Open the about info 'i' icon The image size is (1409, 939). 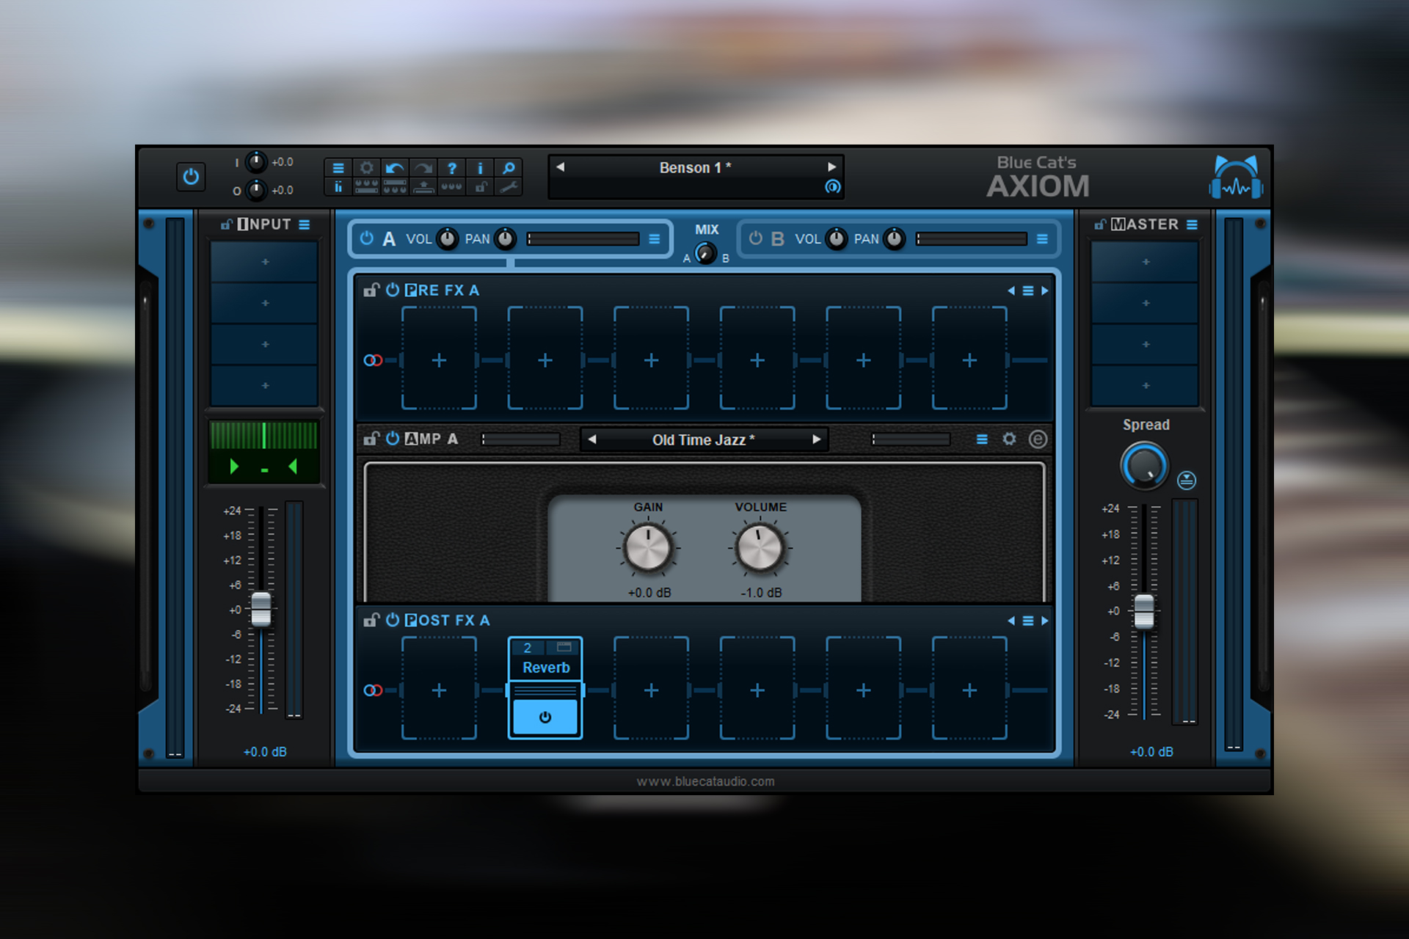coord(480,168)
